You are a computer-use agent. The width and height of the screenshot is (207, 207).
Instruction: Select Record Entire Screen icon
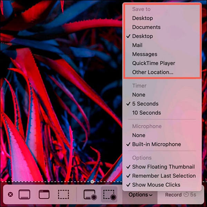90,195
